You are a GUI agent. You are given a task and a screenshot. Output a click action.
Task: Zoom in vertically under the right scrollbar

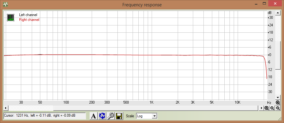point(278,103)
